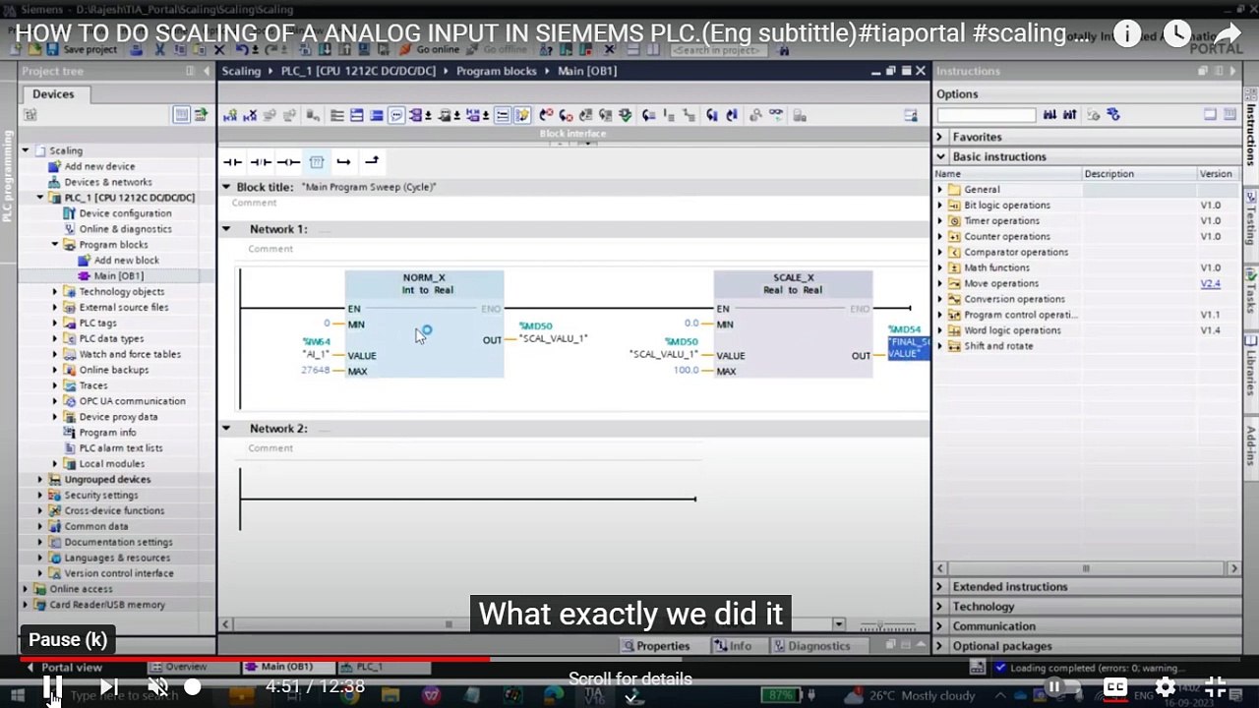The width and height of the screenshot is (1259, 708).
Task: Select Device configuration tree item
Action: pos(125,213)
